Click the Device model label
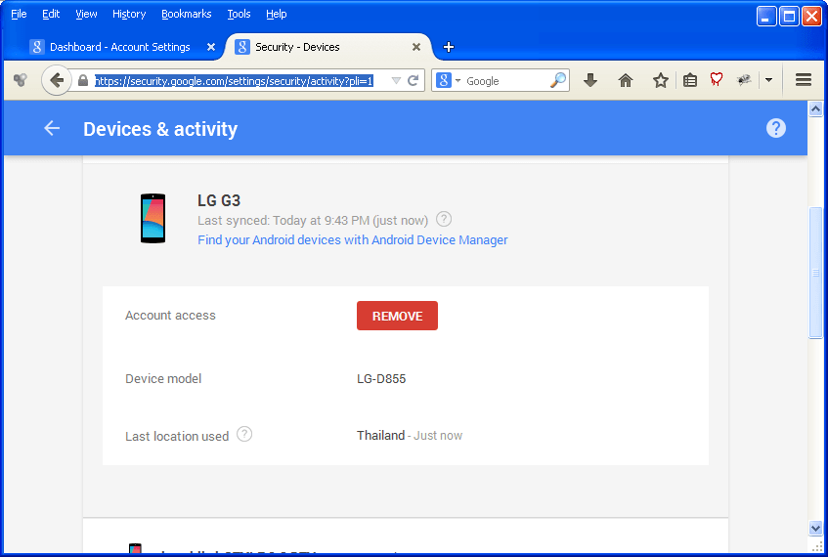 (x=163, y=378)
